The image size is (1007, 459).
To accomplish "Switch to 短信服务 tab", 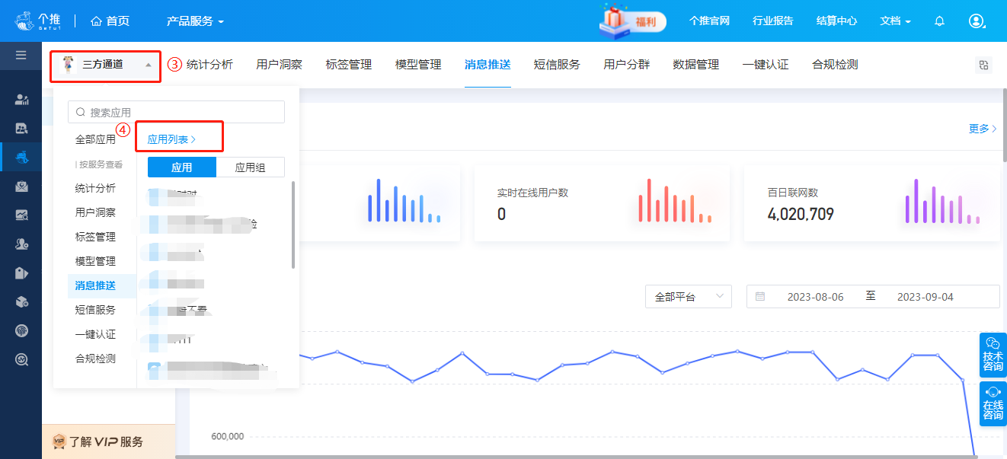I will 557,65.
